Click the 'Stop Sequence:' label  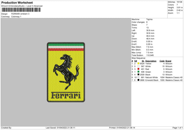[139, 58]
